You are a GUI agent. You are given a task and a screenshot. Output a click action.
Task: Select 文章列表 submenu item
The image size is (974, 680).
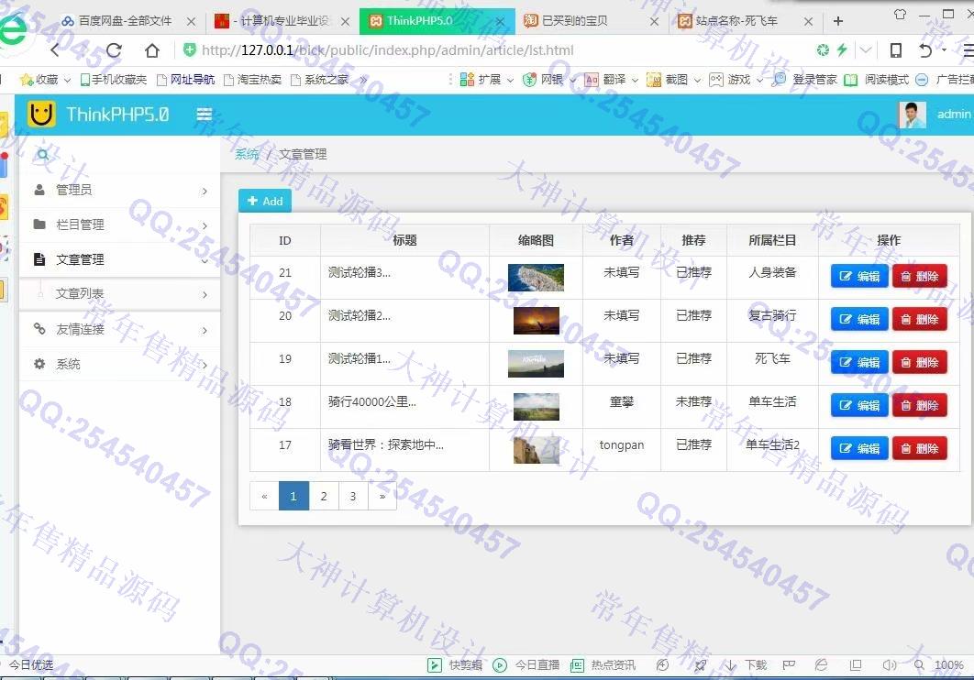click(x=120, y=293)
